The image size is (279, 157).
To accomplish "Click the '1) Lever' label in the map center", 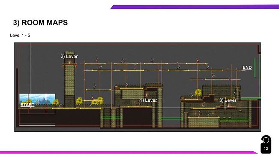I will pos(148,100).
